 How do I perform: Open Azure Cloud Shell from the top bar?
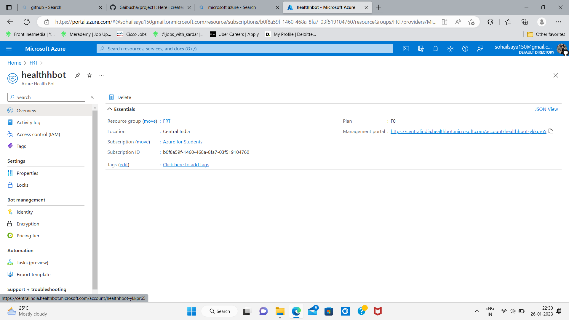(406, 49)
